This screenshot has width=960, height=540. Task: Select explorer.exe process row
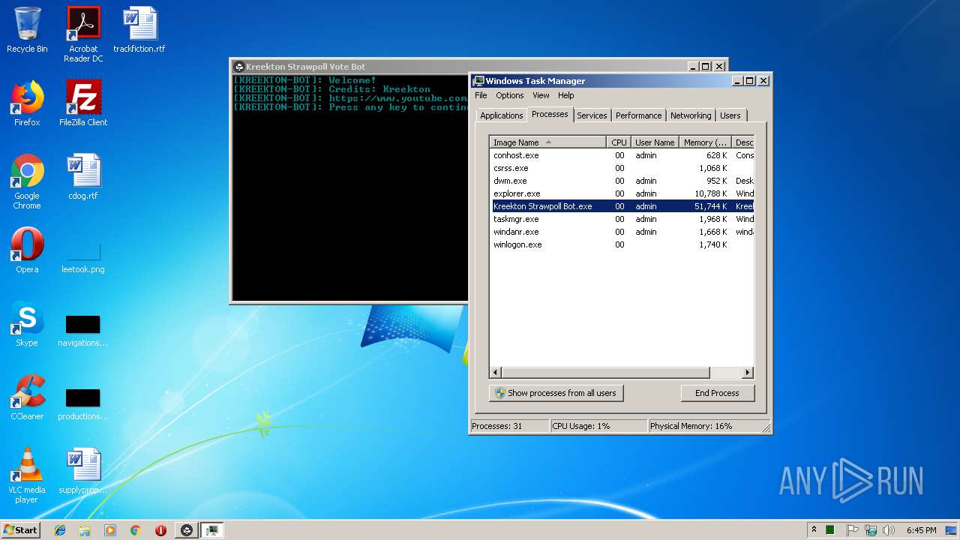(622, 193)
